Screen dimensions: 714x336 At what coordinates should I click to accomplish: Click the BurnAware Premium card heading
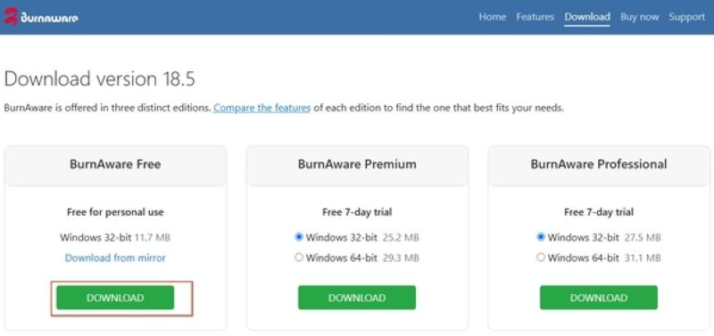[x=357, y=164]
